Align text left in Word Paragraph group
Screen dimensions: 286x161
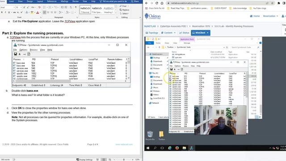(45, 13)
